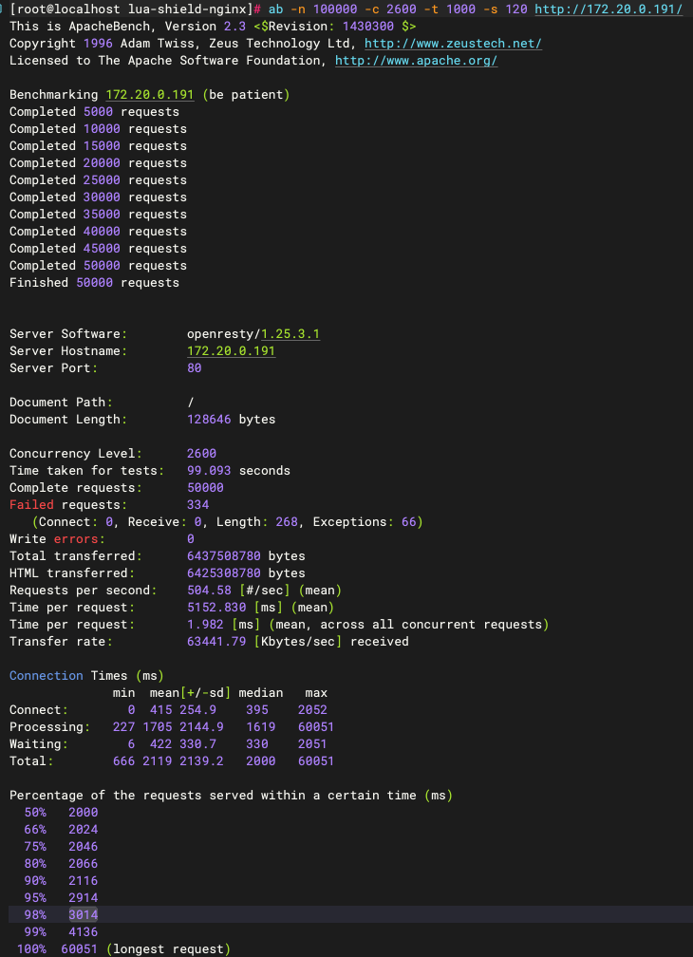
Task: Click the Requests per second value 504.58
Action: (209, 591)
